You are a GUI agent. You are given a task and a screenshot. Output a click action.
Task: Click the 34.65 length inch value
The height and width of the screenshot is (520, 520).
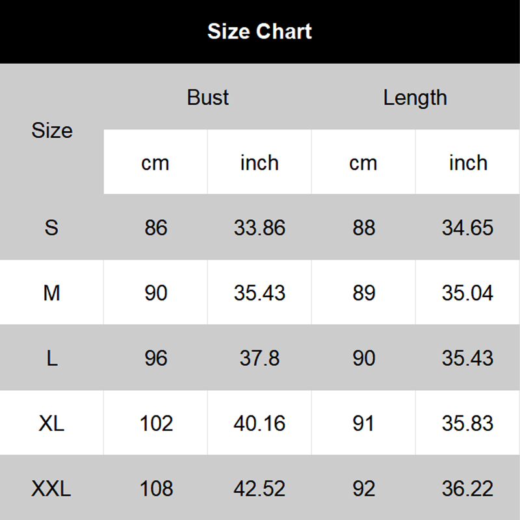pos(467,227)
